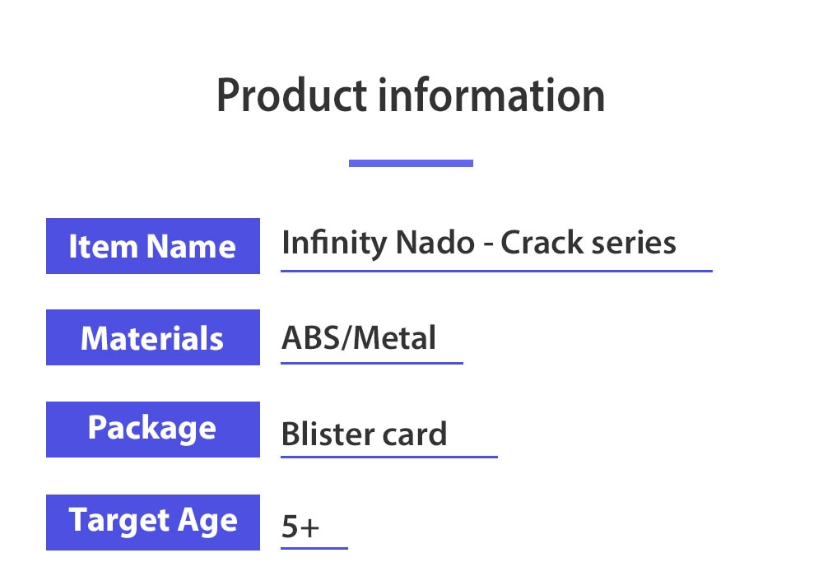The image size is (823, 576).
Task: Click the Blister card value text
Action: click(x=364, y=434)
